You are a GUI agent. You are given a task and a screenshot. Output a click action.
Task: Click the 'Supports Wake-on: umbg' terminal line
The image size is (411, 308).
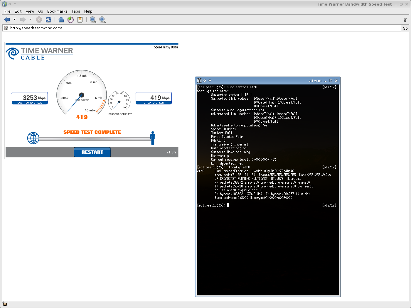pos(230,152)
